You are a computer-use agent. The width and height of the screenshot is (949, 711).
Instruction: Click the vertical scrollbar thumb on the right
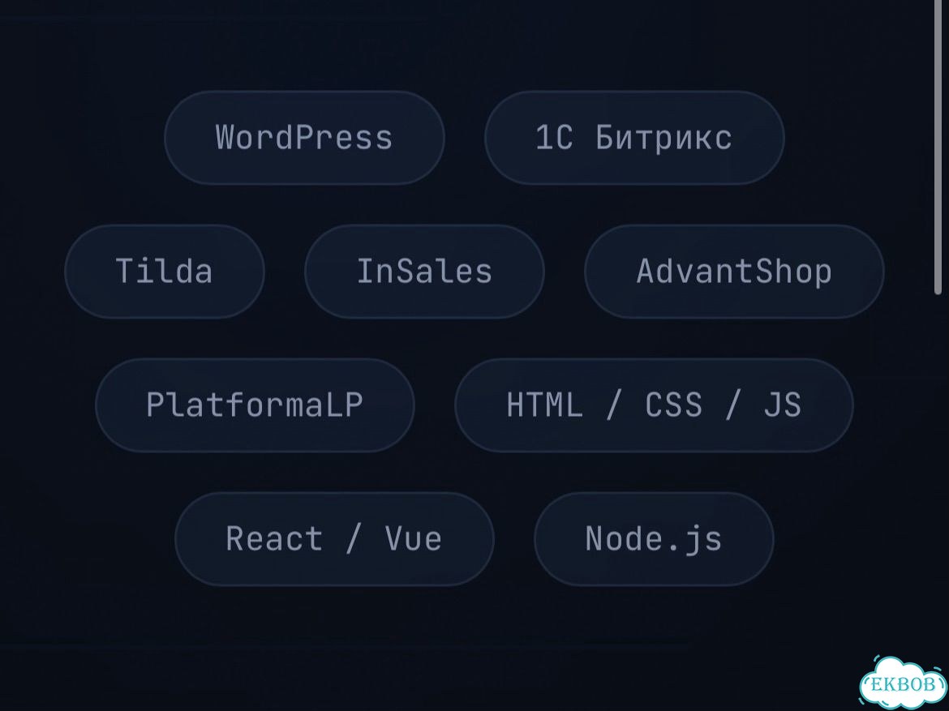(x=938, y=147)
